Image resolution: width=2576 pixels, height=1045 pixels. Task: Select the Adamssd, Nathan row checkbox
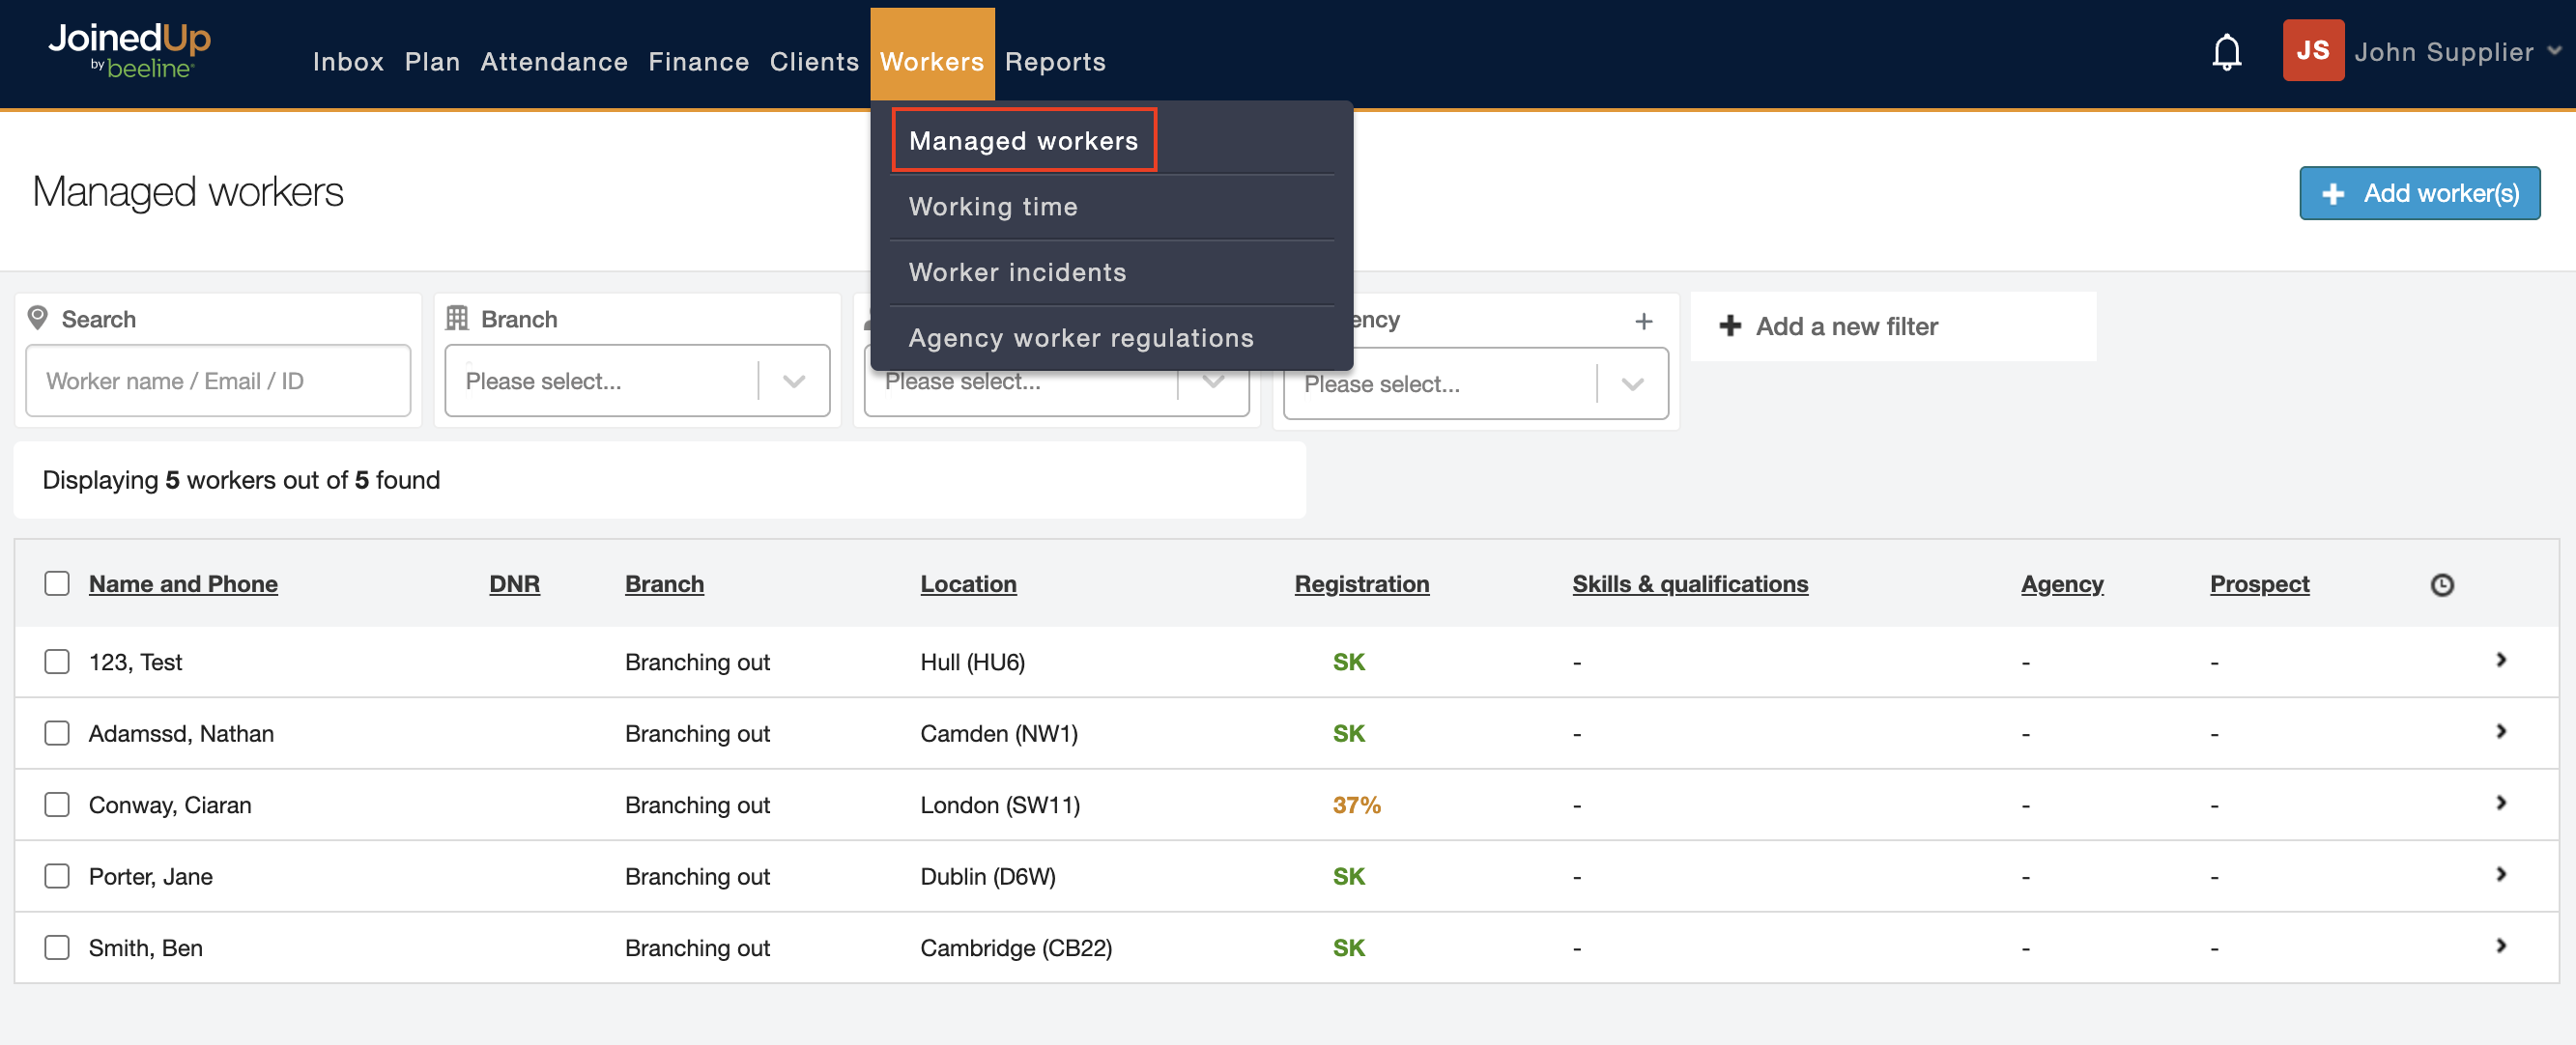point(57,733)
